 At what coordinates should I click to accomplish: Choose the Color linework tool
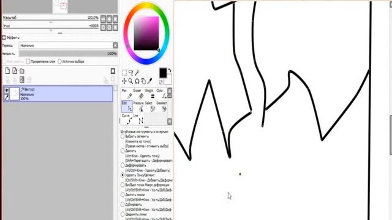162,94
